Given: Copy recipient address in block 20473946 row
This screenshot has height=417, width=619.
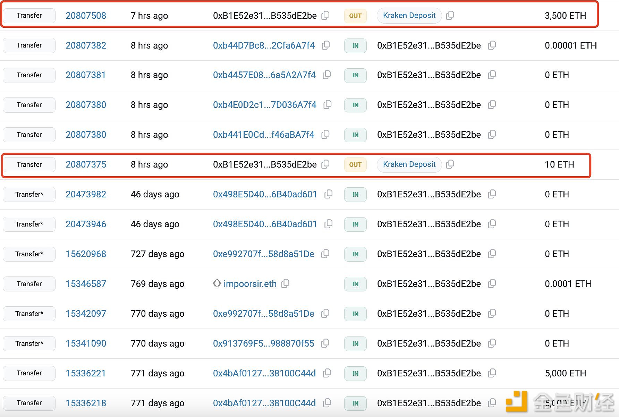Looking at the screenshot, I should pos(492,224).
